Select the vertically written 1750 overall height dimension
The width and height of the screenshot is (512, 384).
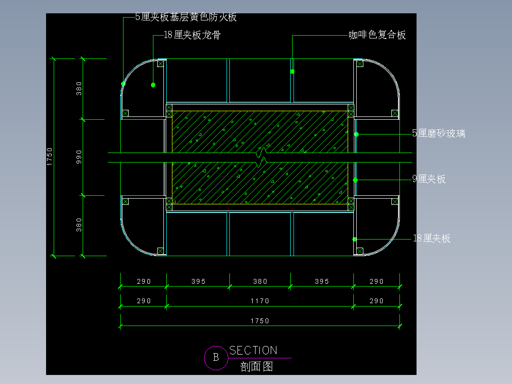[x=49, y=157]
